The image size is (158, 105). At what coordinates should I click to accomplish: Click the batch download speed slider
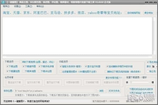pyautogui.click(x=140, y=82)
